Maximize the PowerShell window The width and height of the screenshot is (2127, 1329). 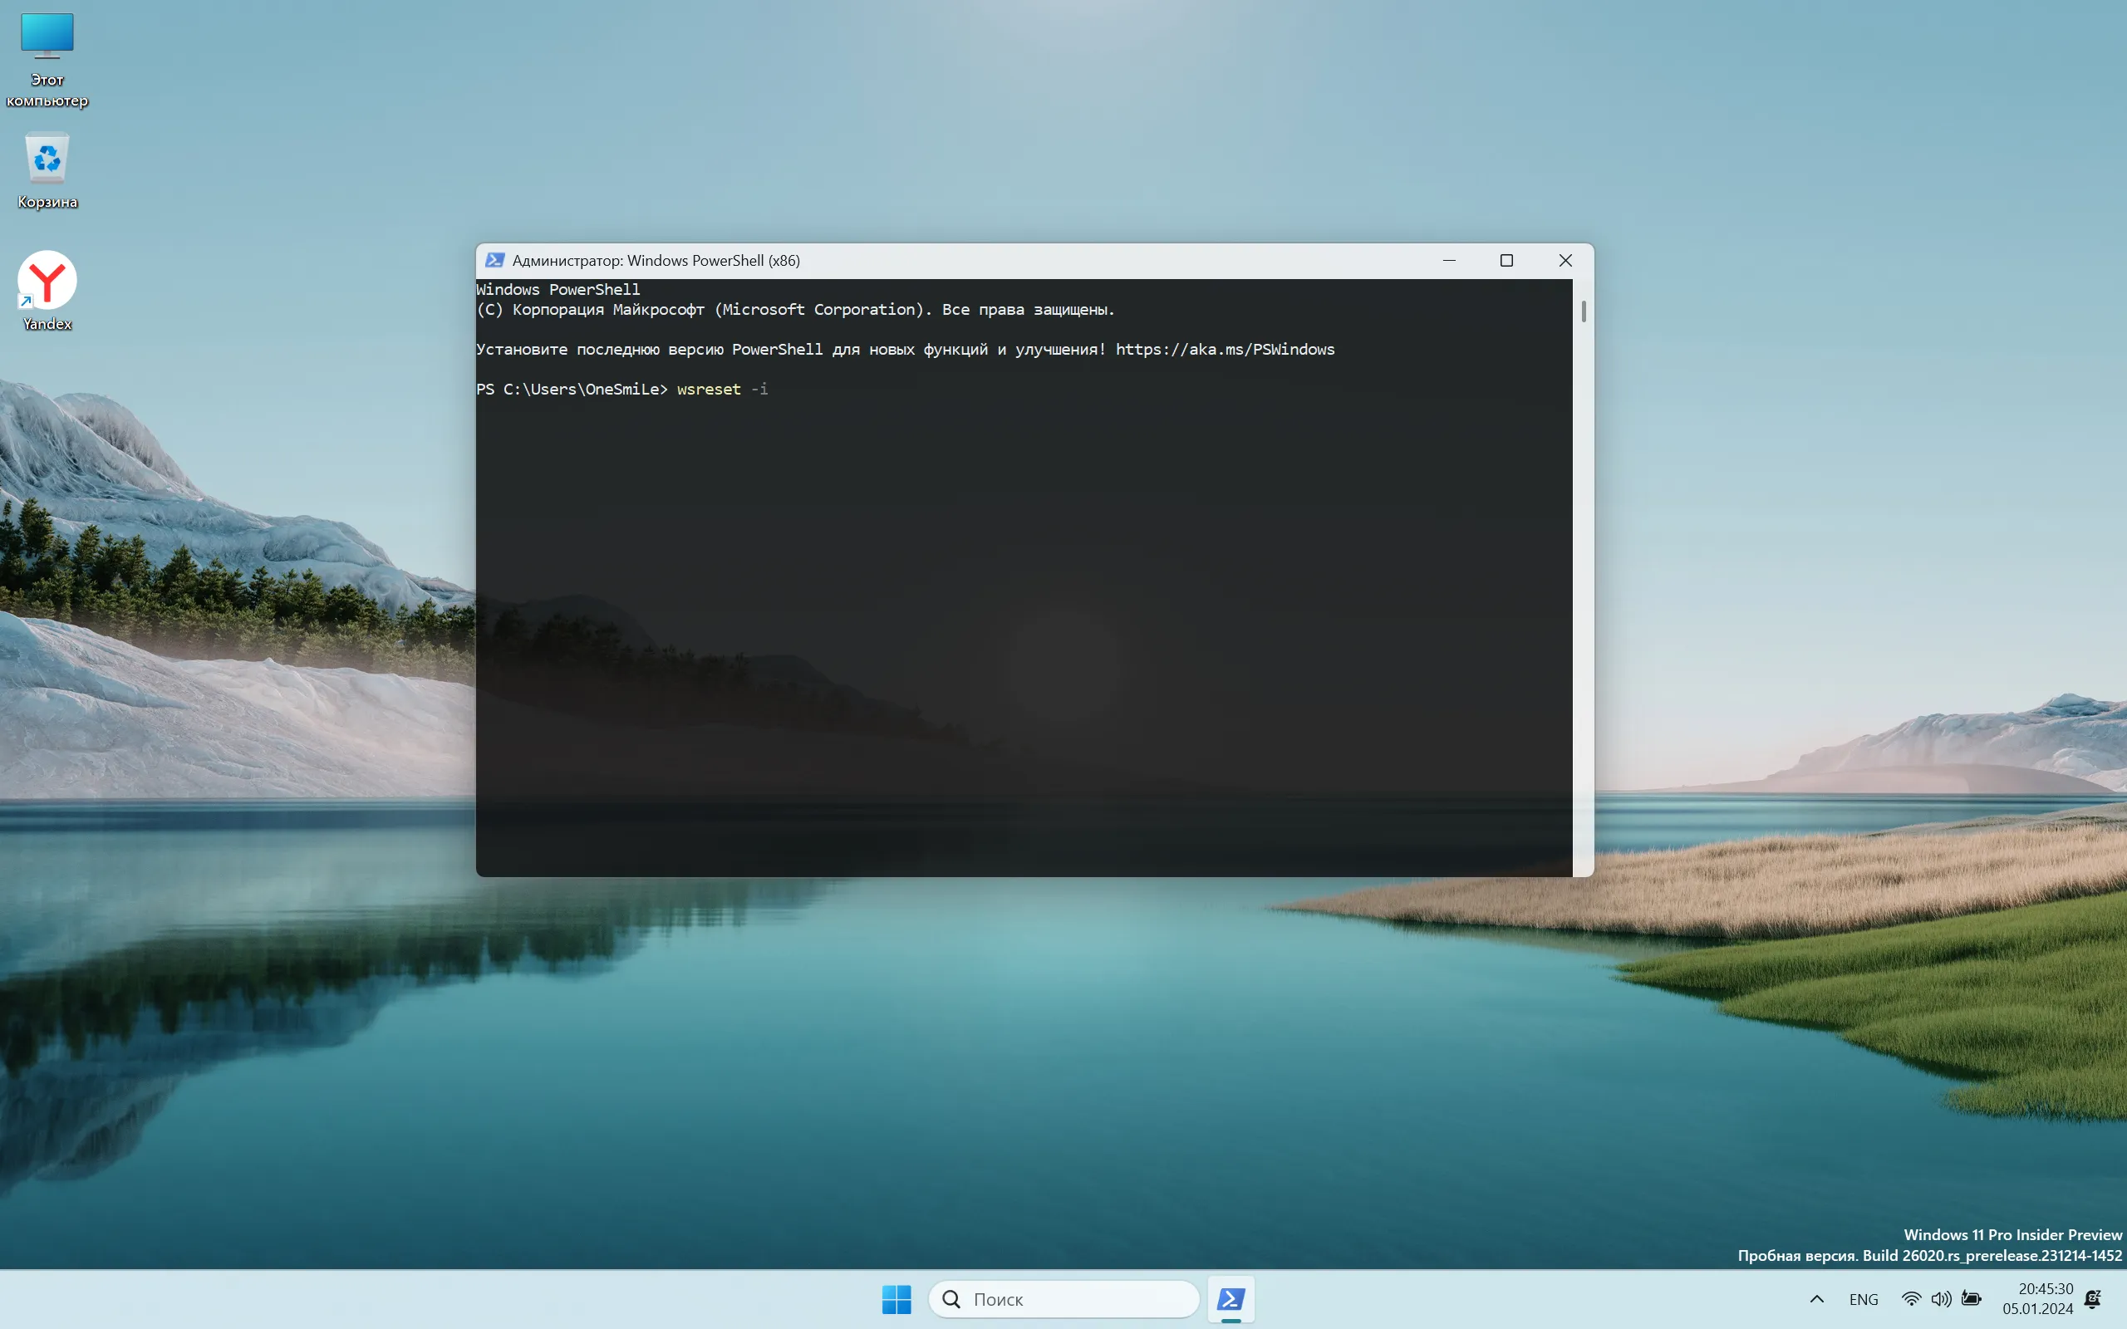(x=1506, y=260)
